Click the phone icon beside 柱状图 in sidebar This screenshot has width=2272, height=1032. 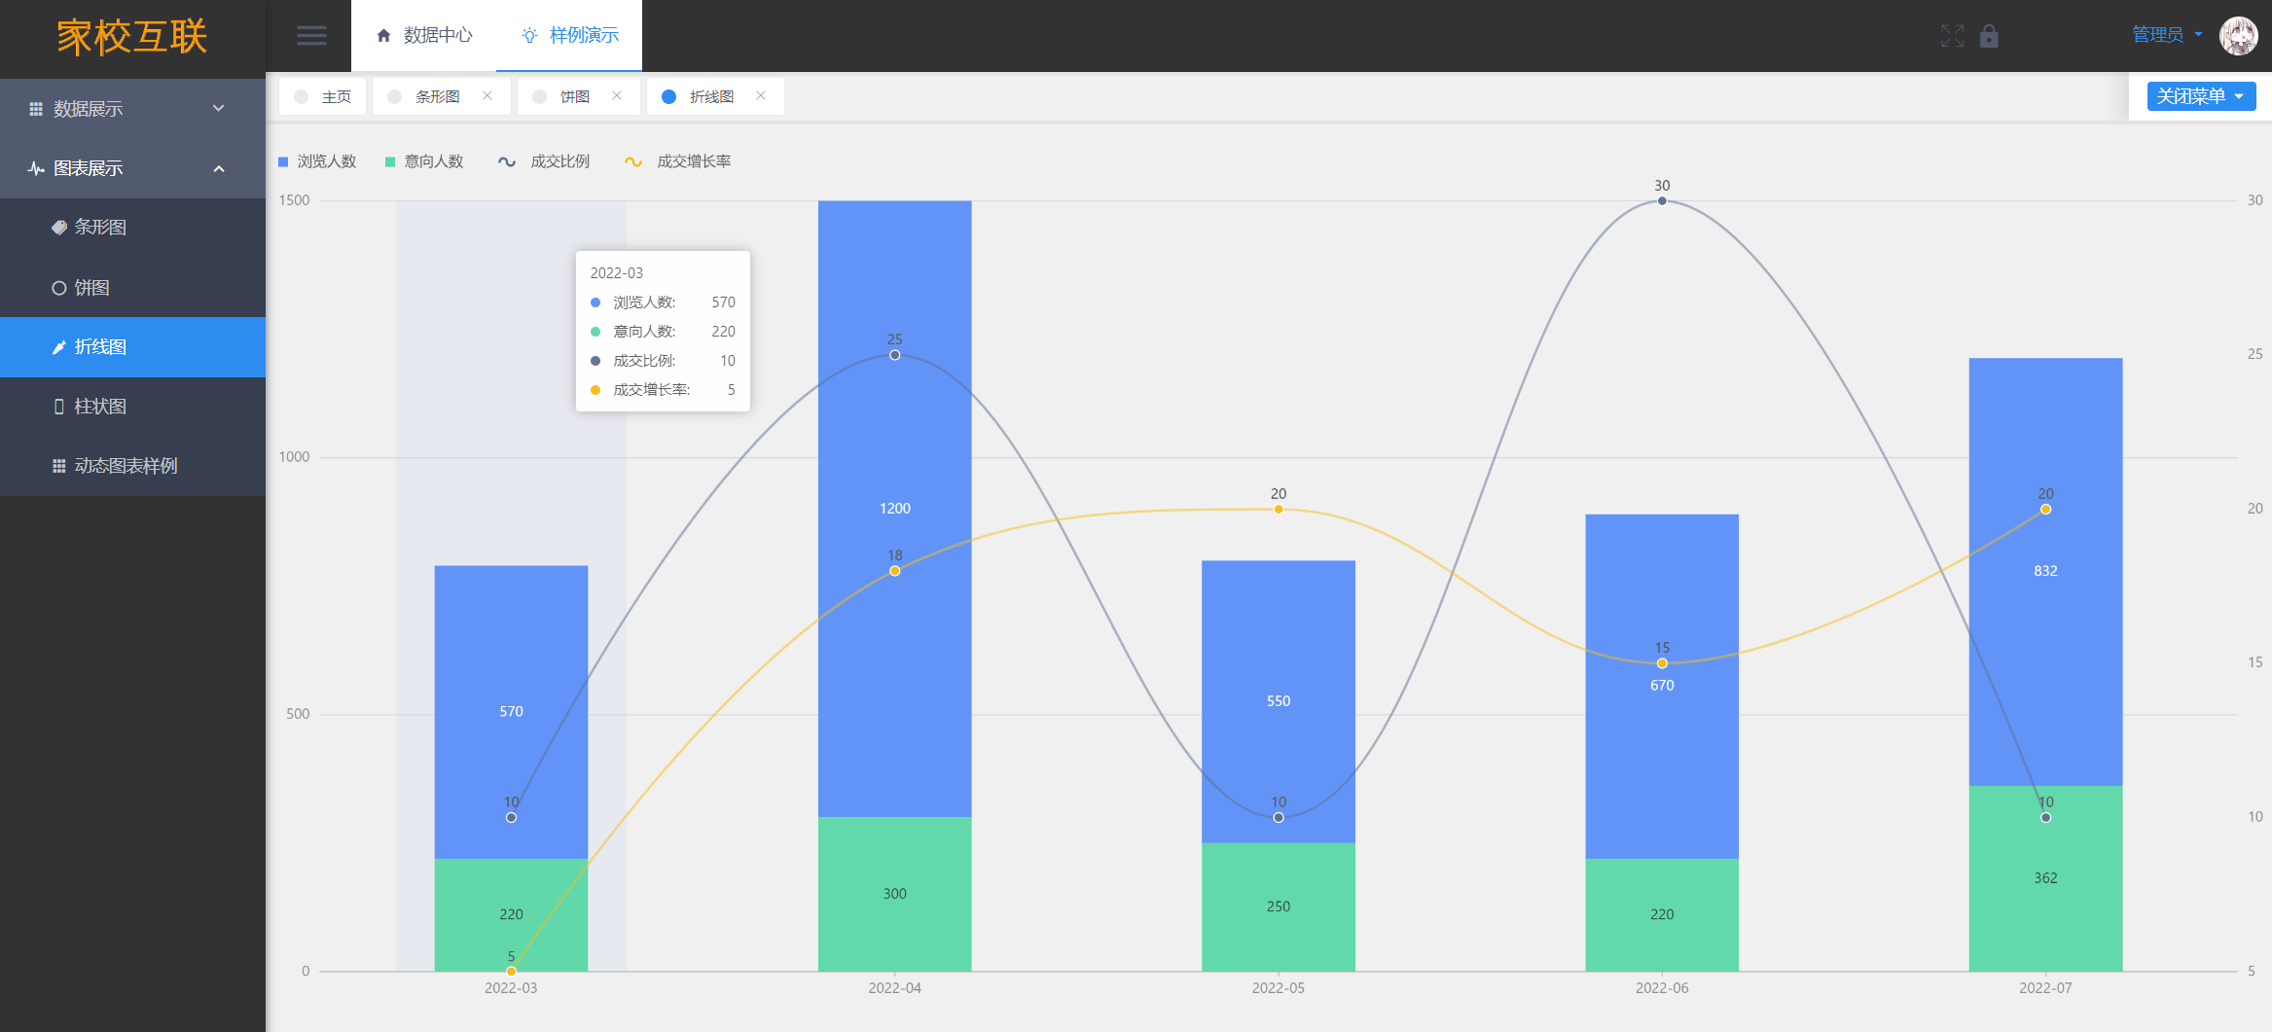(59, 407)
